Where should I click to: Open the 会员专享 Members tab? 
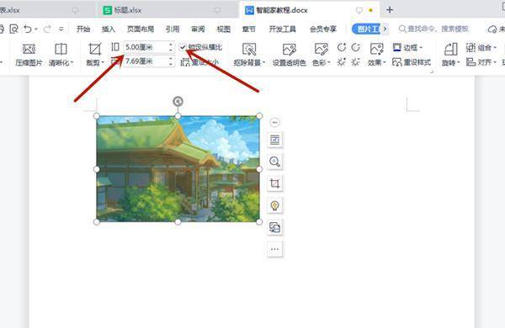[x=323, y=29]
